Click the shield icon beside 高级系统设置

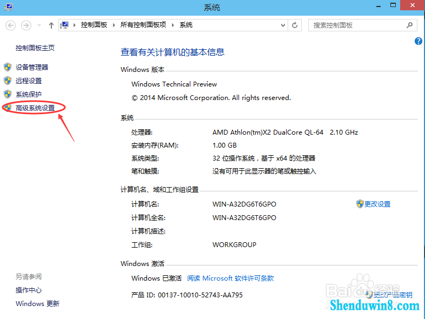click(8, 108)
